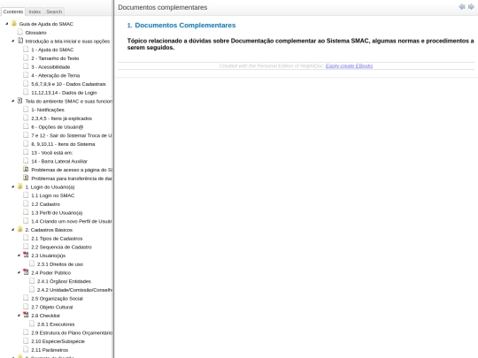
Task: Click page icon beside '2.1 Tipos de Cadastros'
Action: [x=26, y=238]
